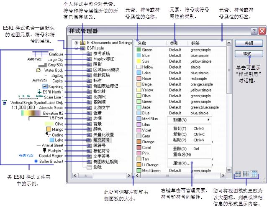Choose 粘贴(P) from context menu
The height and width of the screenshot is (210, 267).
(x=189, y=140)
